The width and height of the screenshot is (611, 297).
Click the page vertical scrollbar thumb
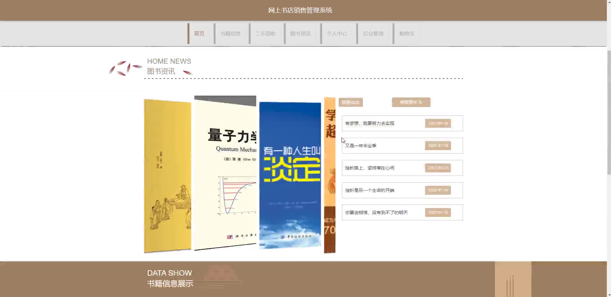click(609, 112)
